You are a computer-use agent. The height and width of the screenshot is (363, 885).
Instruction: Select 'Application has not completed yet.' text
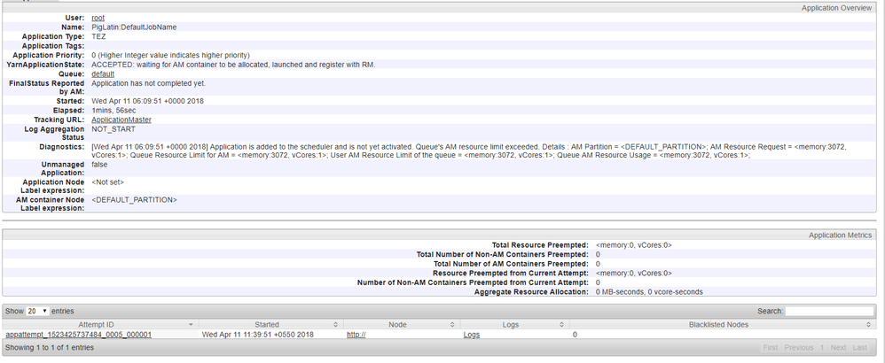[148, 83]
